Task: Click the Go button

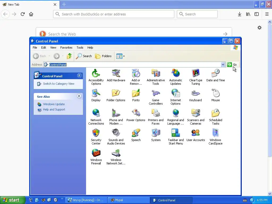Action: [x=232, y=65]
